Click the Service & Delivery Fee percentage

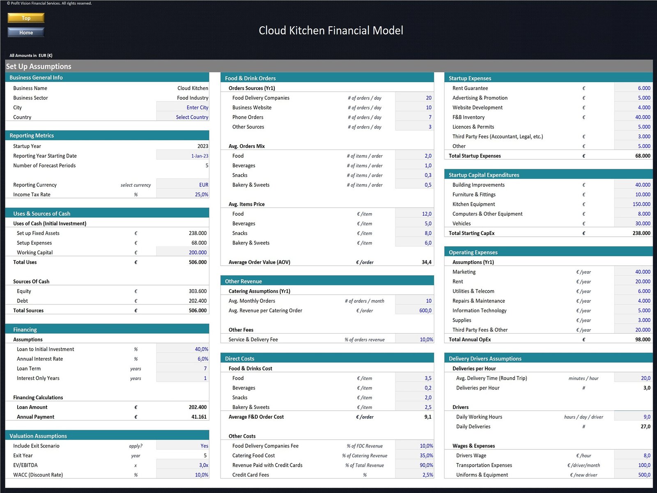[x=415, y=340]
